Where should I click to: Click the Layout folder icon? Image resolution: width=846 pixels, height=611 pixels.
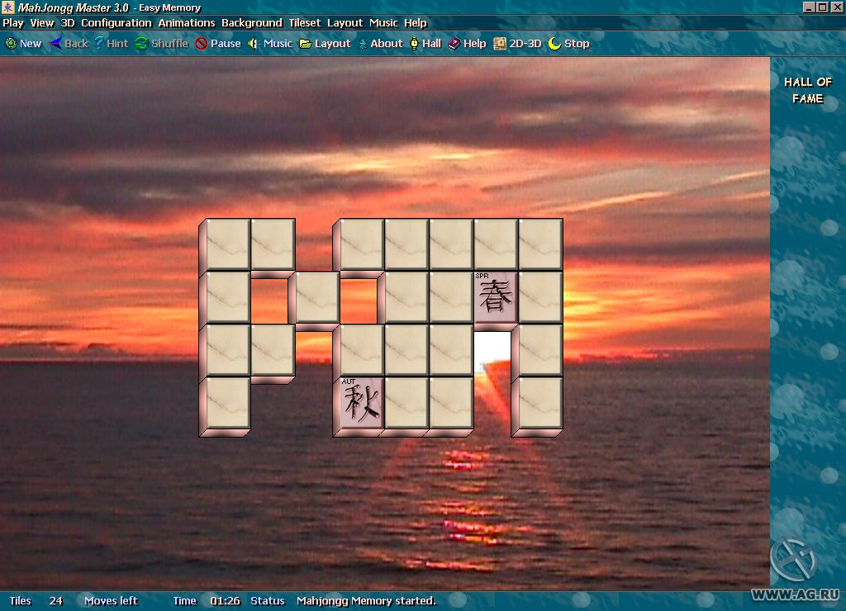pos(306,44)
